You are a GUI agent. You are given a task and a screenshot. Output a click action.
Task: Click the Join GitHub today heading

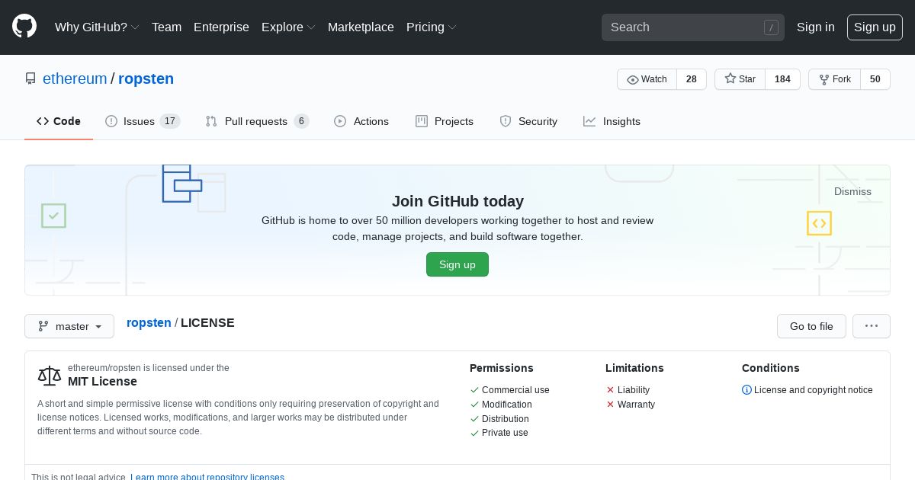(457, 201)
